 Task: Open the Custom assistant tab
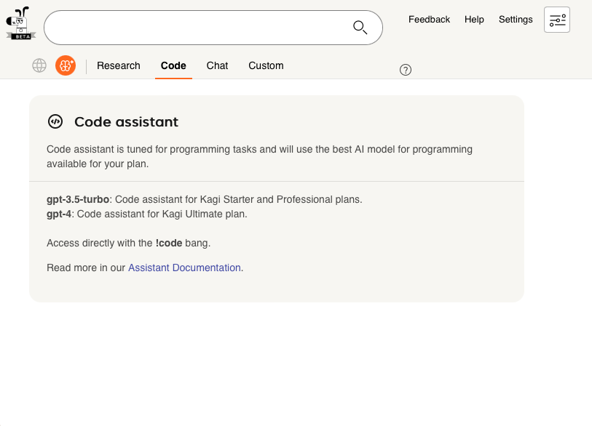(266, 65)
